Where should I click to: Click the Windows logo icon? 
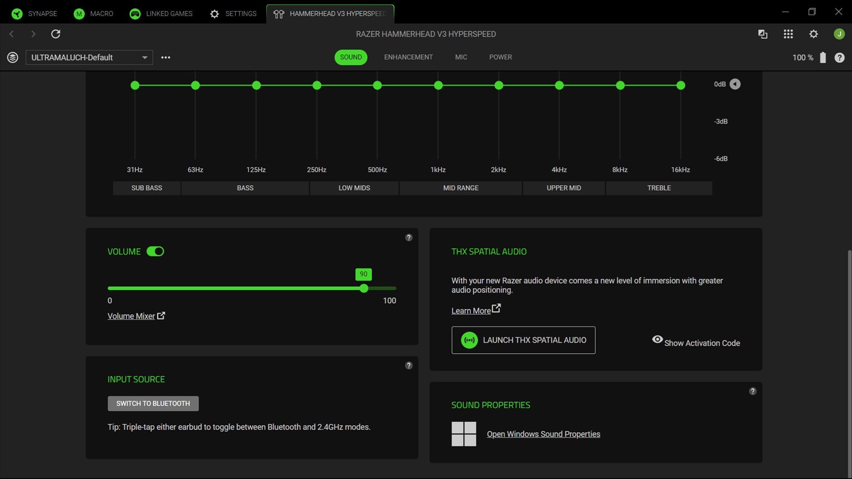464,434
